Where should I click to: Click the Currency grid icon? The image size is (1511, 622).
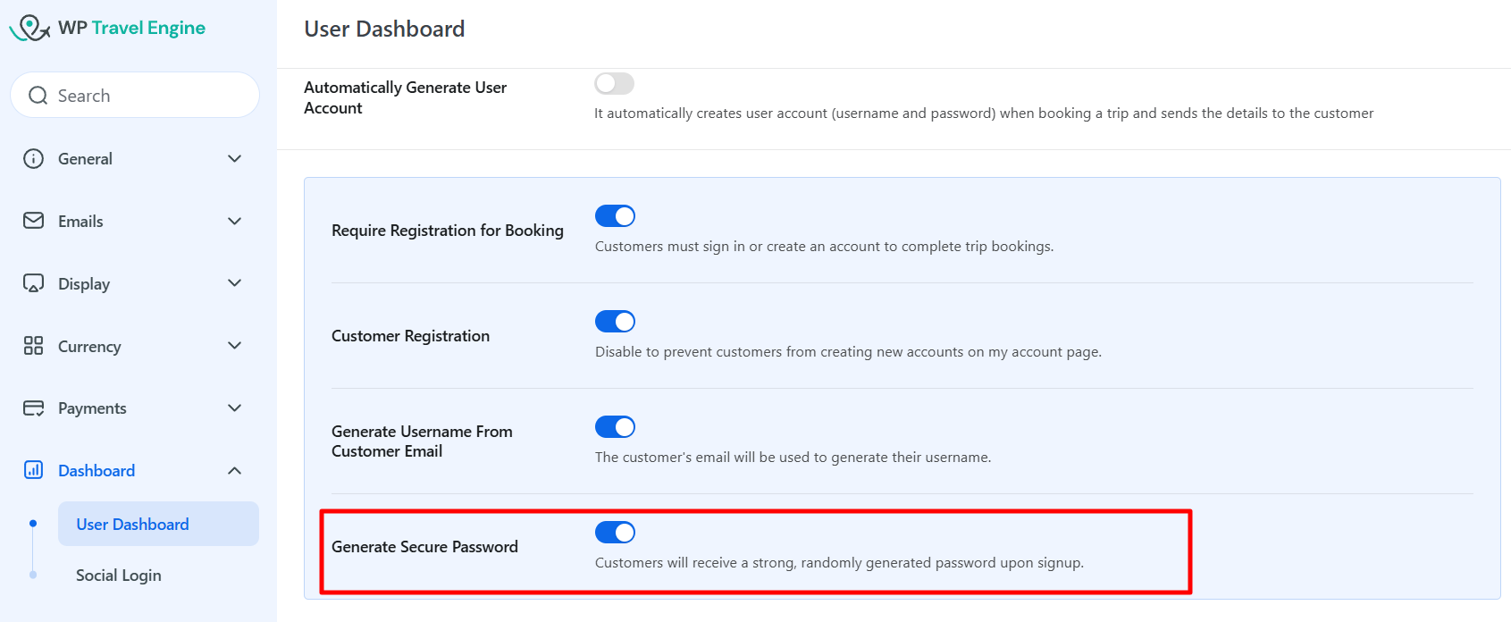point(33,346)
